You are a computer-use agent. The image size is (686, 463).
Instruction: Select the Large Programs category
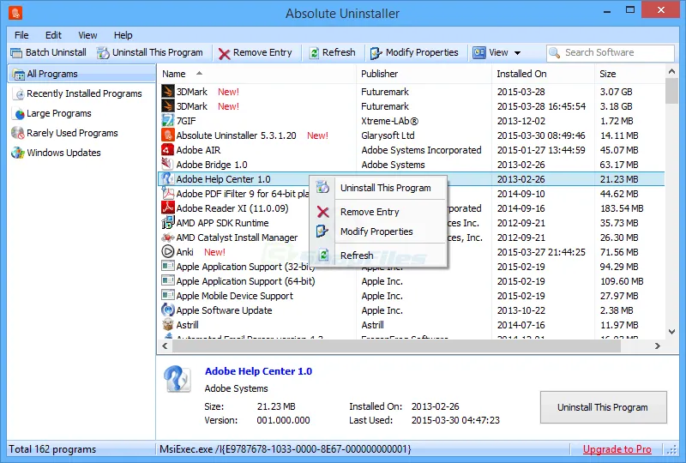click(59, 113)
